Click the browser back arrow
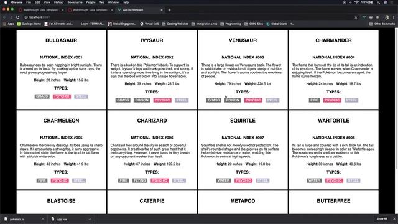 (4, 17)
